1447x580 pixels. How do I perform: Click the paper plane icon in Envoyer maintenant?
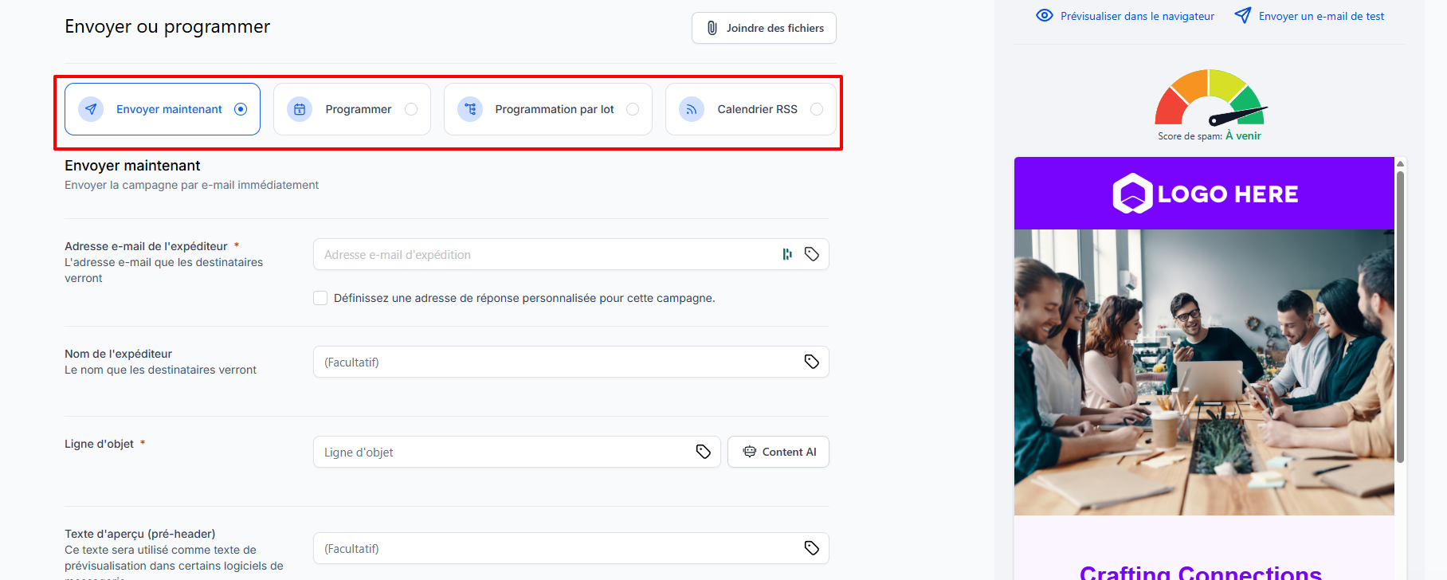tap(91, 109)
